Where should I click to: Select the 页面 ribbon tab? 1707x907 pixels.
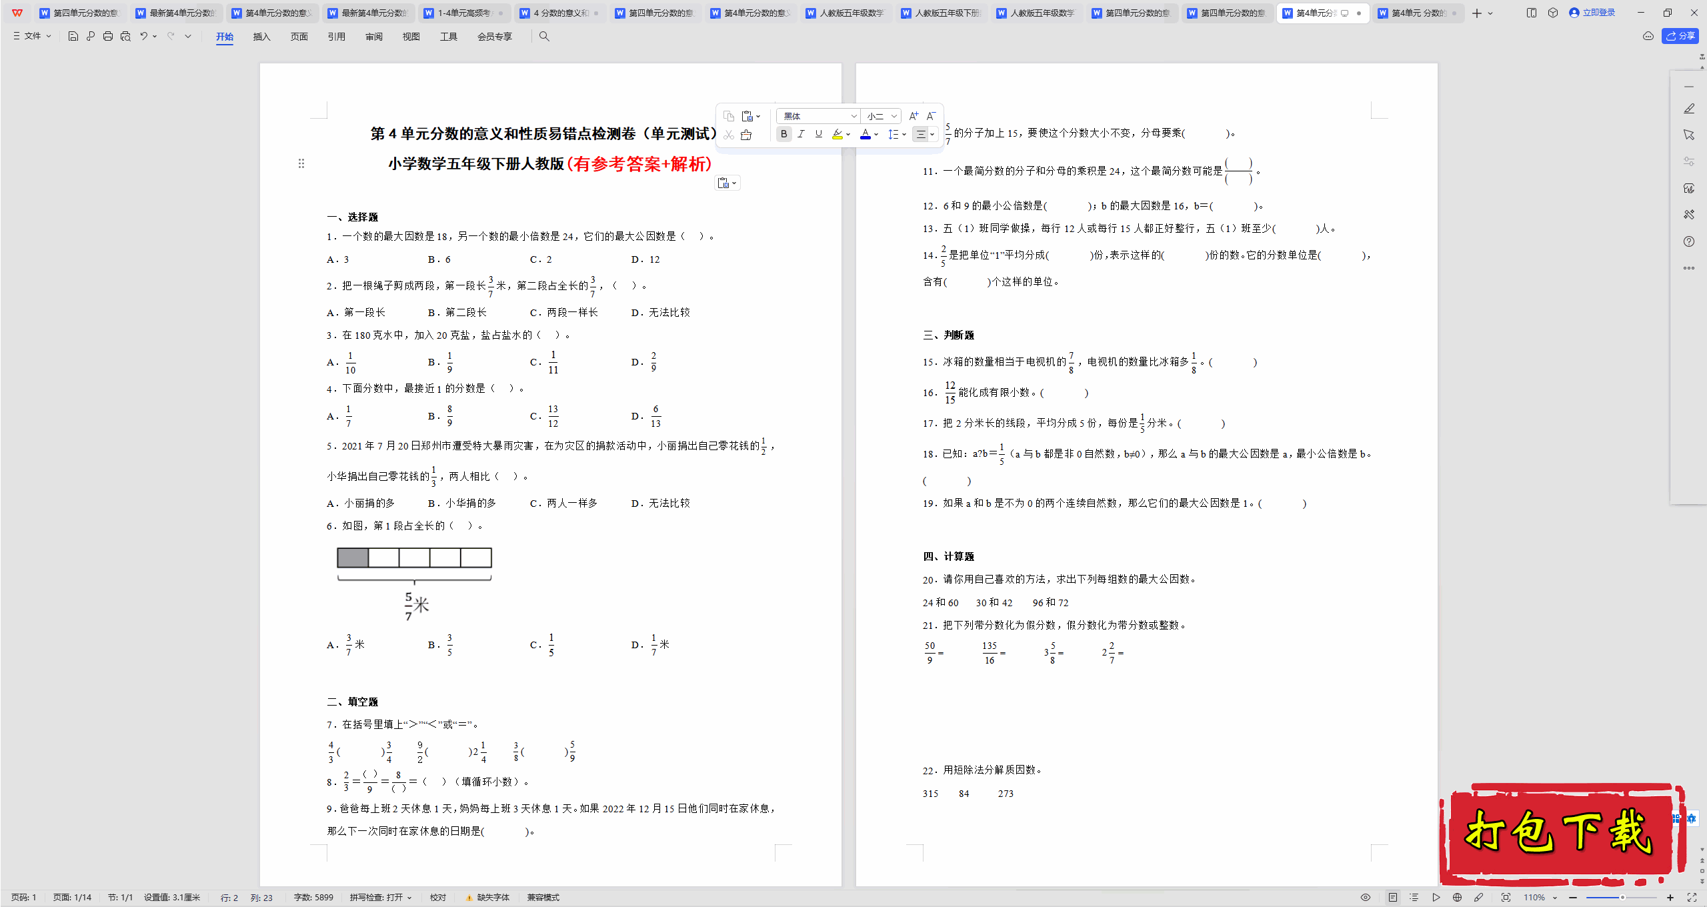coord(299,37)
